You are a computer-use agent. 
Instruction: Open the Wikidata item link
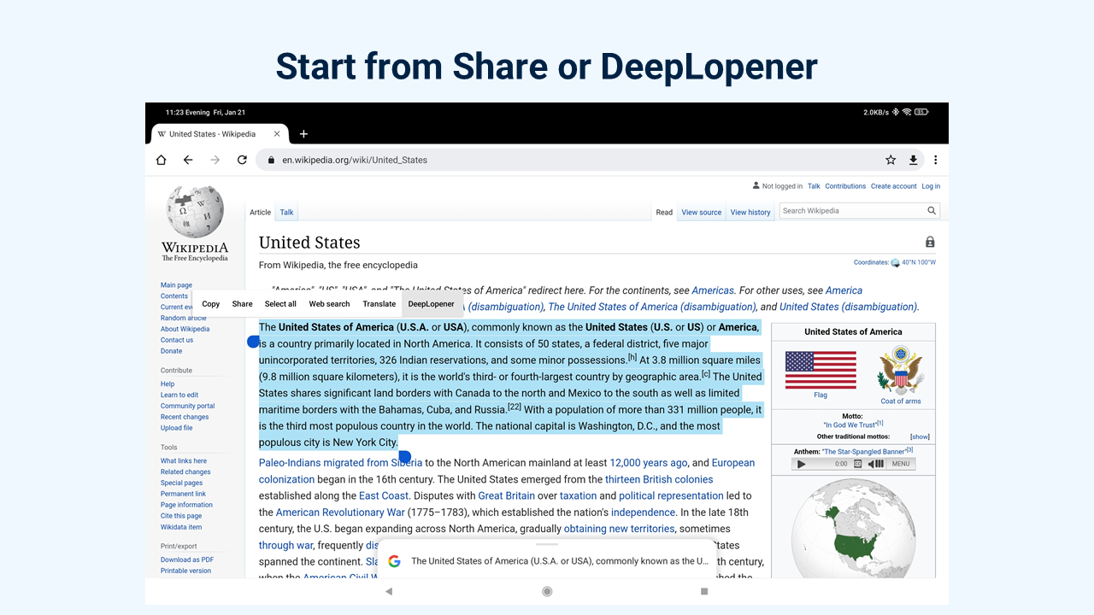tap(181, 527)
